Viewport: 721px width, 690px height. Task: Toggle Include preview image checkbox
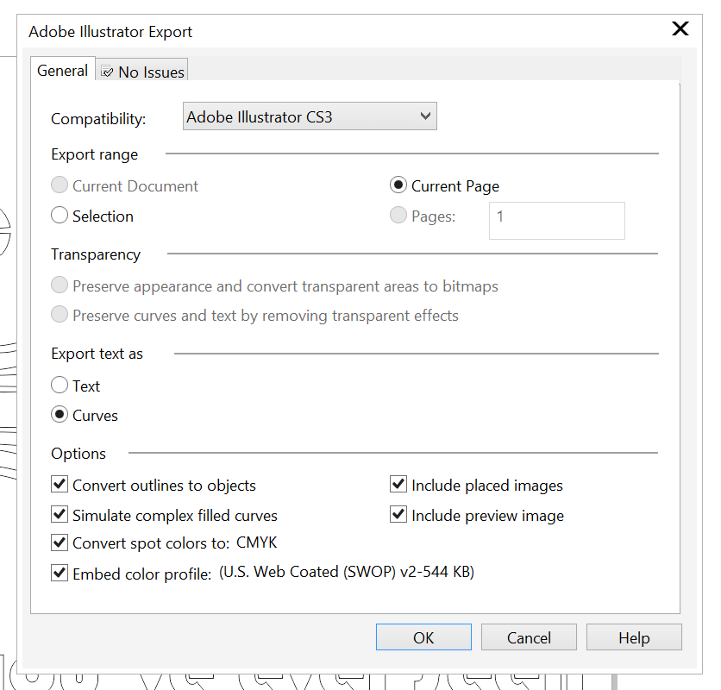398,514
